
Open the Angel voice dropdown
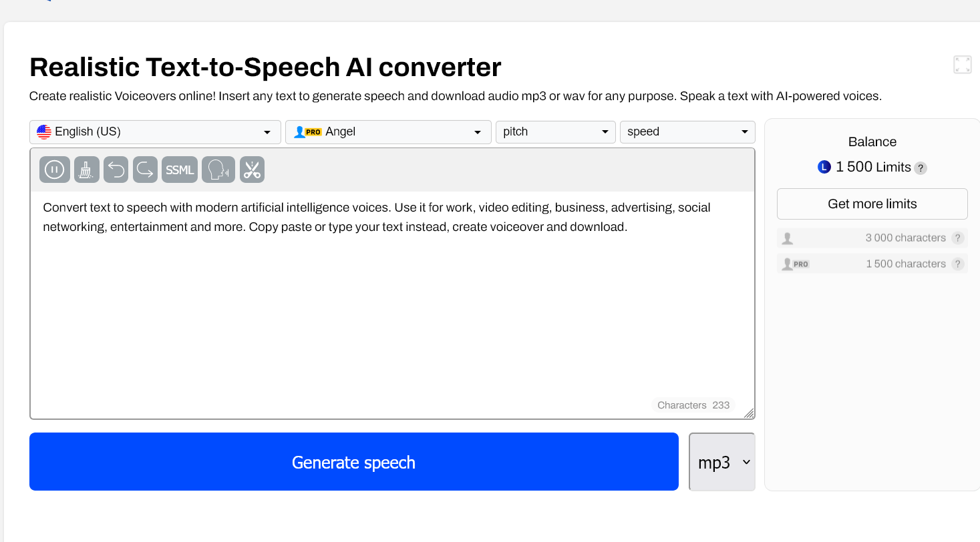(x=388, y=132)
